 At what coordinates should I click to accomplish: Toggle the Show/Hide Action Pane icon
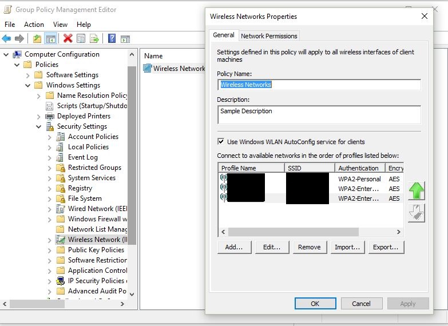pos(125,38)
